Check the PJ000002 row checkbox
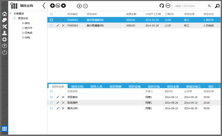The image size is (222, 136). click(x=51, y=25)
